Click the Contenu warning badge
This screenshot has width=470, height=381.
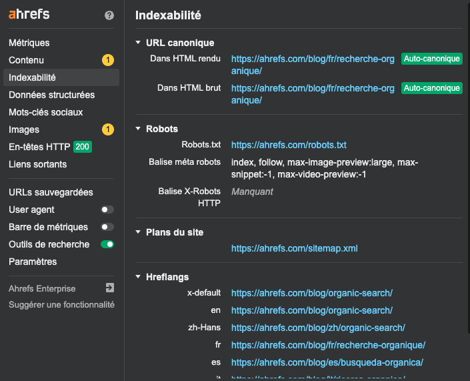[108, 60]
